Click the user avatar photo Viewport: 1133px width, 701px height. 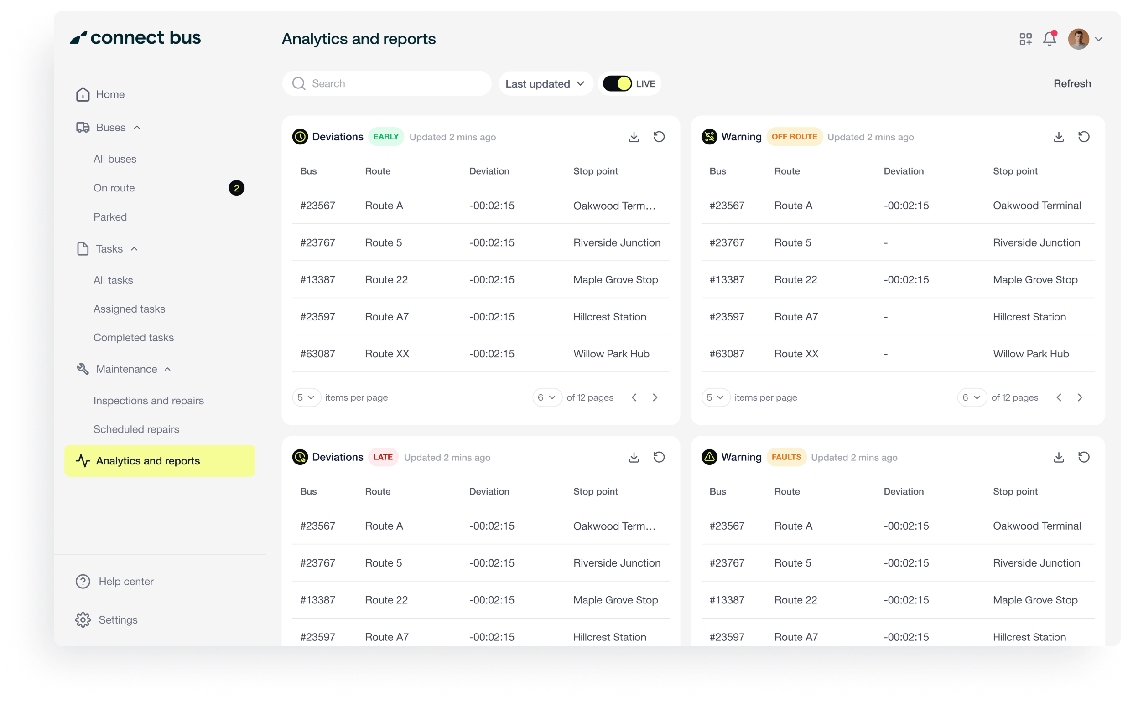[1078, 39]
